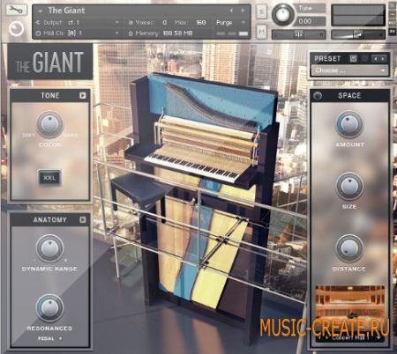397x354 pixels.
Task: Click the Mute M button
Action: [x=261, y=31]
